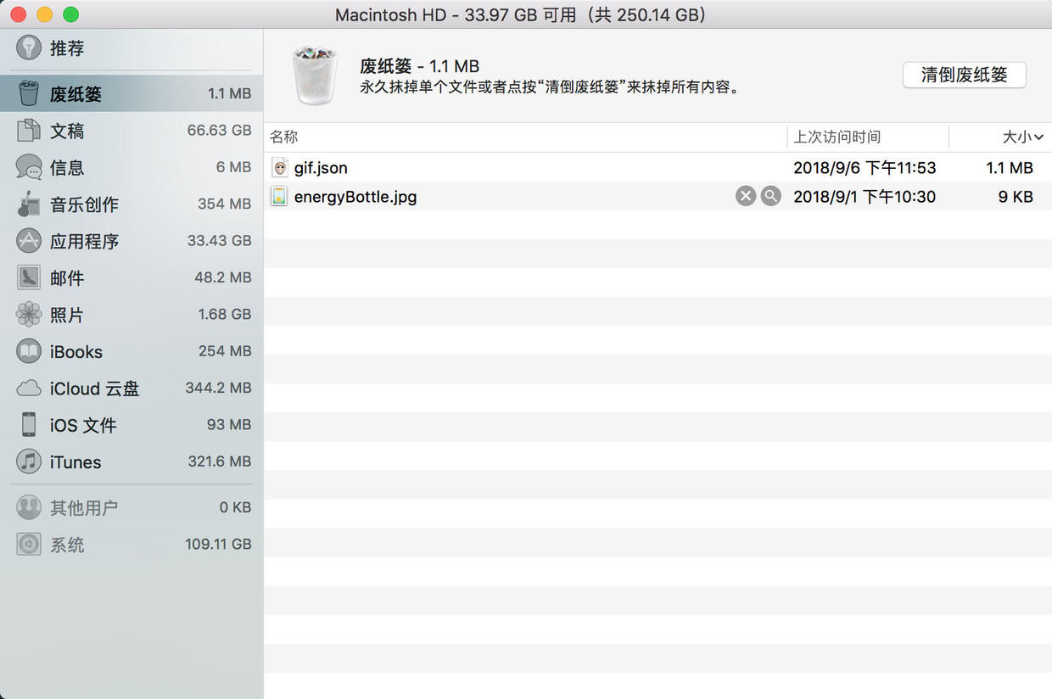This screenshot has width=1052, height=699.
Task: Select the gif.json file row
Action: [x=657, y=167]
